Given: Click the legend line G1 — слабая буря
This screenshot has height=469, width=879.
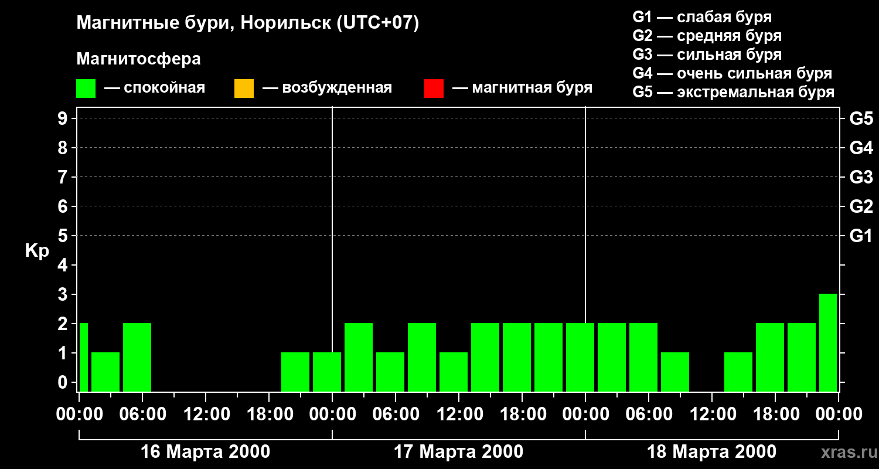Looking at the screenshot, I should click(702, 17).
